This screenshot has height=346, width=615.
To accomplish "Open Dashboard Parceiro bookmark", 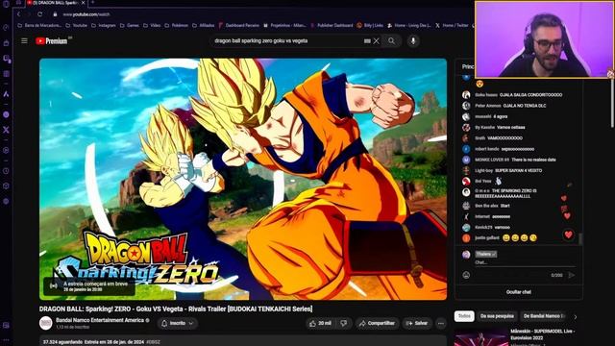I will 239,25.
